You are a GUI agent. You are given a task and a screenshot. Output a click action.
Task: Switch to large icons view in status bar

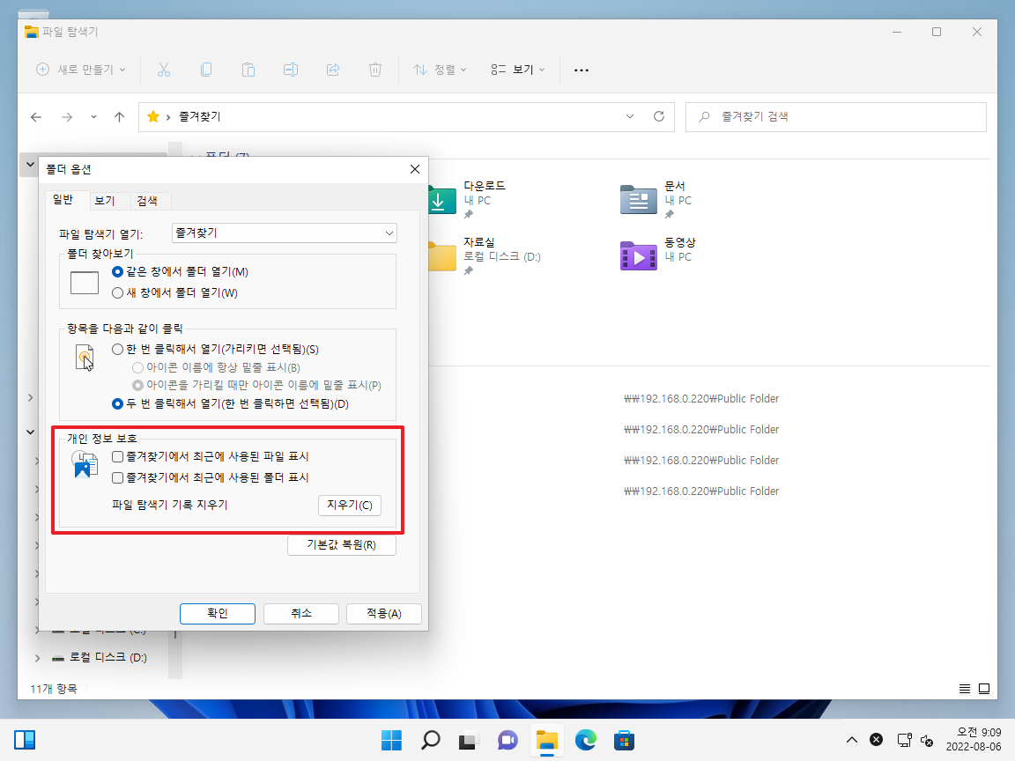984,689
